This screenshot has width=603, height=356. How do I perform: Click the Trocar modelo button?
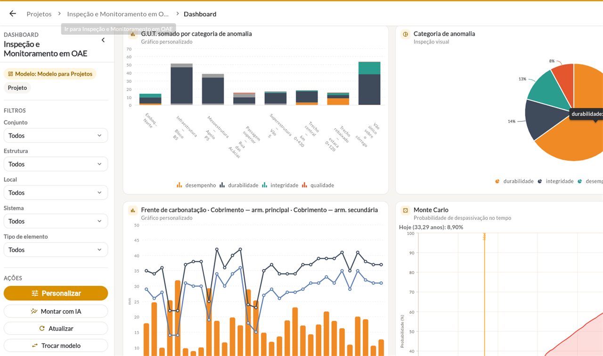click(56, 346)
